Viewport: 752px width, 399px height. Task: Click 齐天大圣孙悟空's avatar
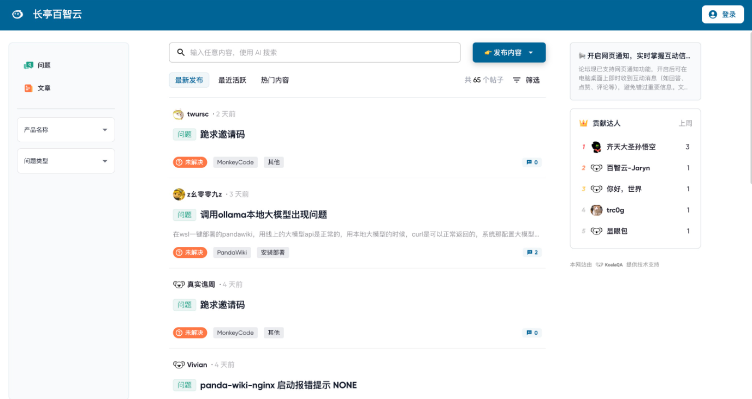[x=596, y=147]
